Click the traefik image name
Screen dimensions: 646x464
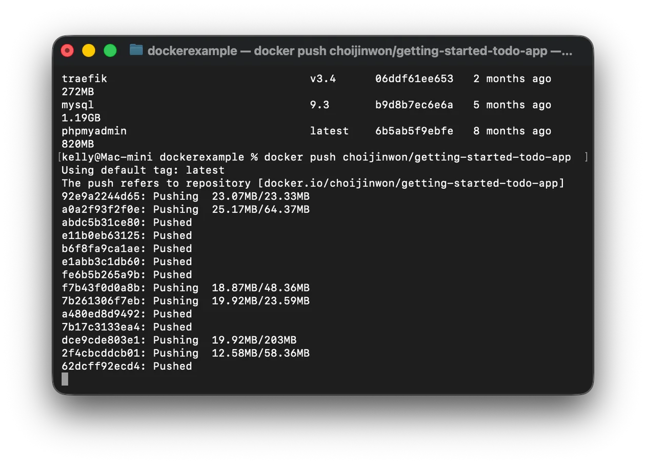pos(84,78)
